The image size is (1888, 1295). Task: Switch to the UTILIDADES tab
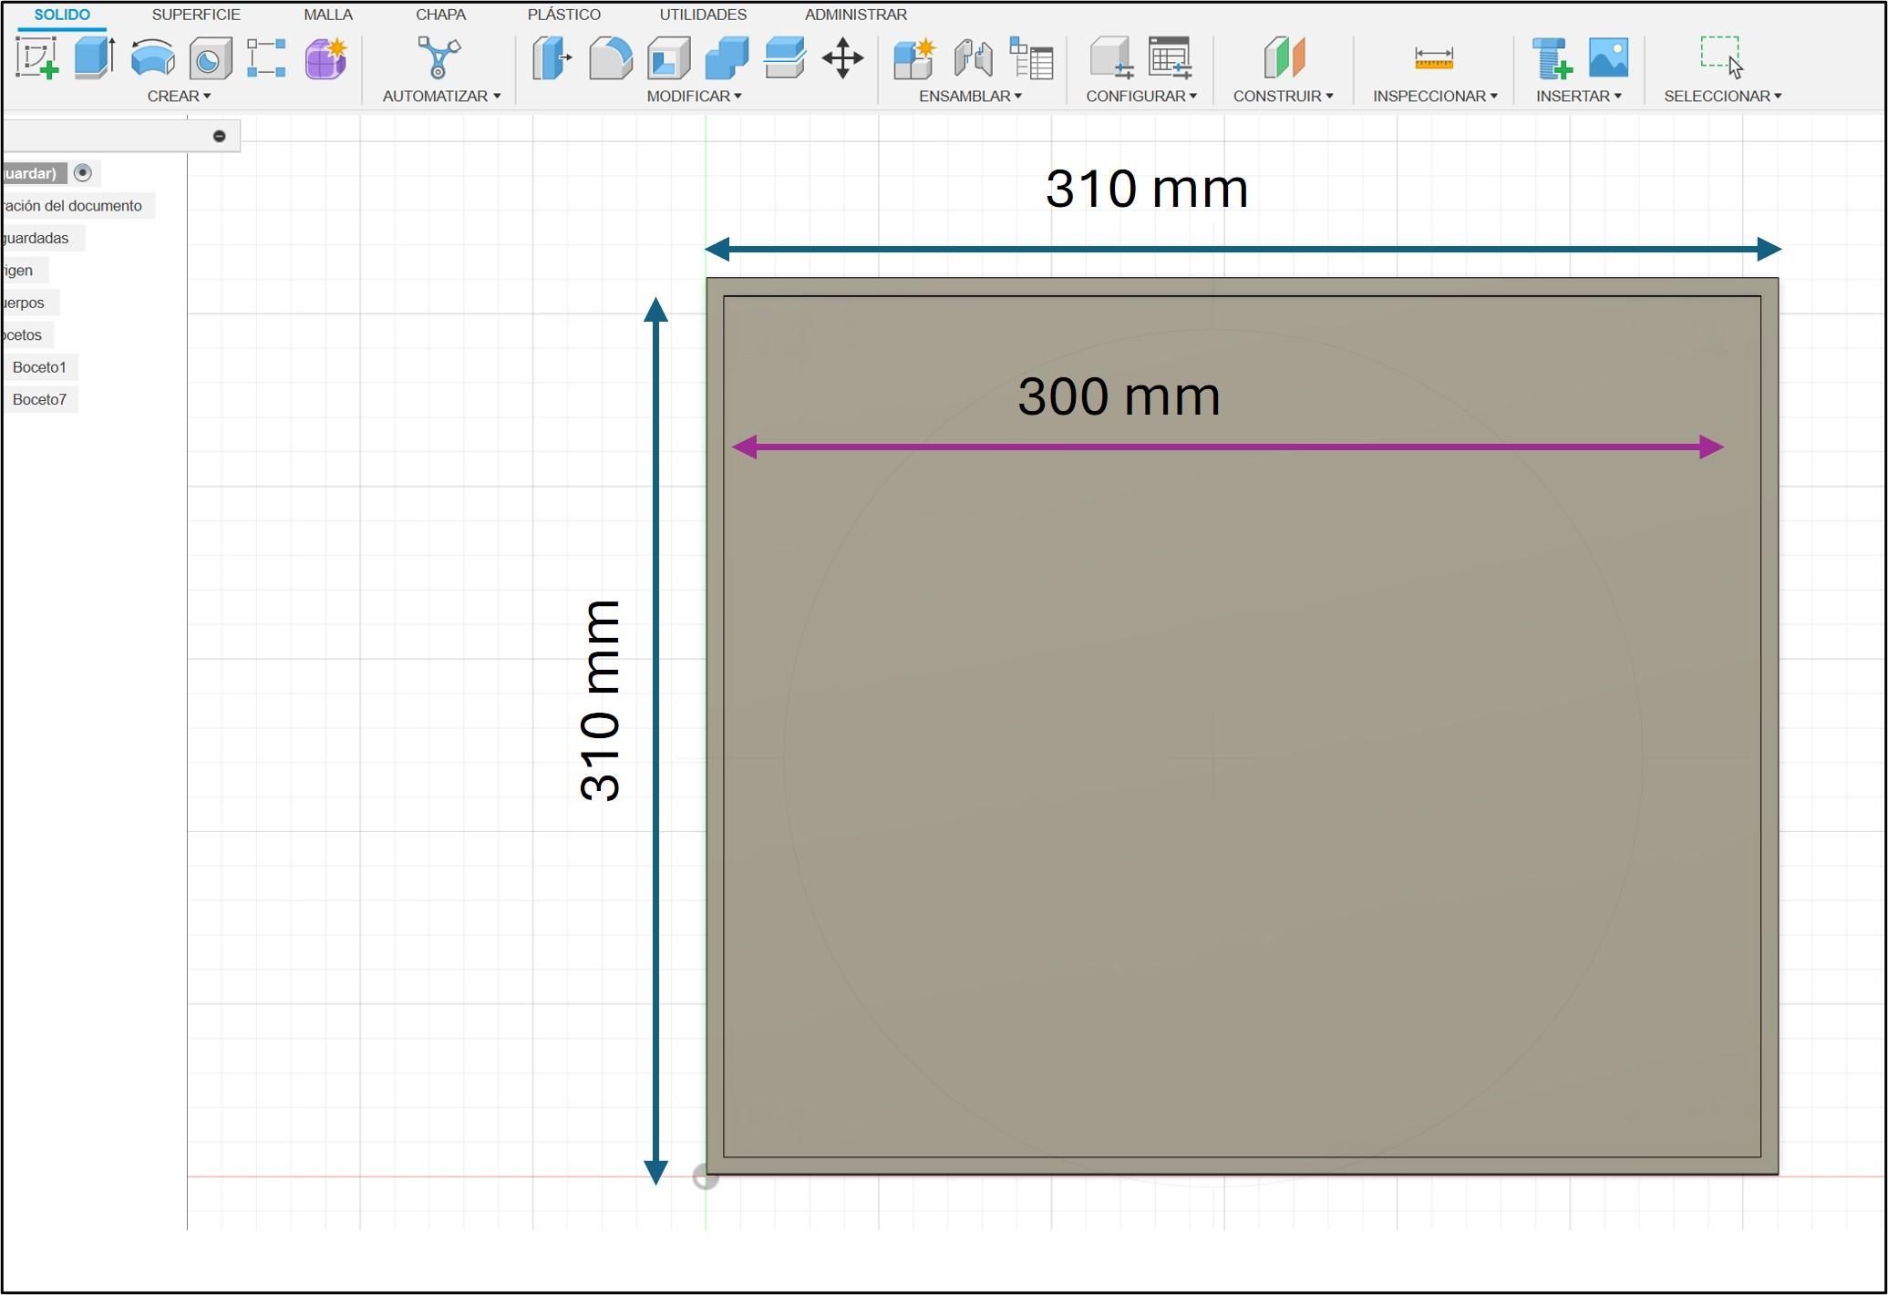(703, 15)
